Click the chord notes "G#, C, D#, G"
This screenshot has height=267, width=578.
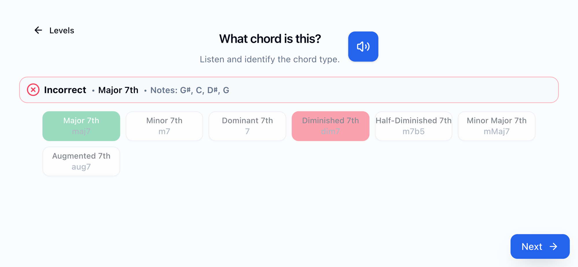coord(204,90)
